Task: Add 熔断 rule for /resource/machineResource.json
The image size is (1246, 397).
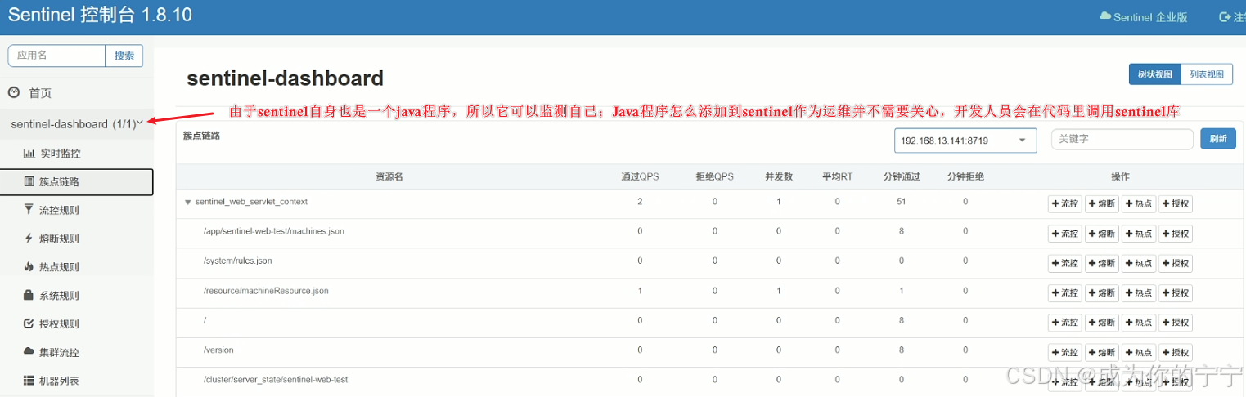Action: (x=1101, y=293)
